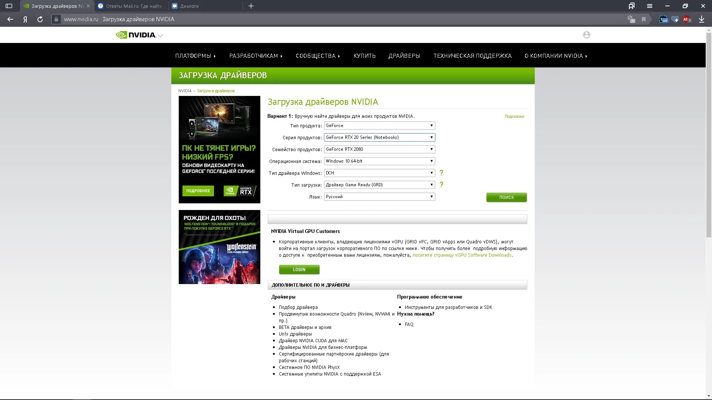Go back using the back arrow
The image size is (712, 400).
point(10,19)
